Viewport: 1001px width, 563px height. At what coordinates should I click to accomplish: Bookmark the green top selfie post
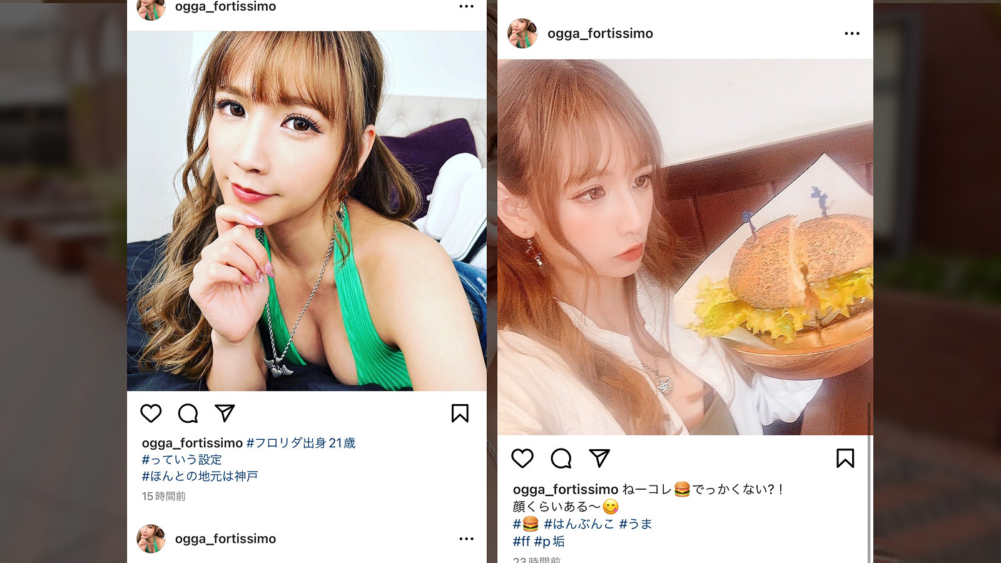(460, 413)
